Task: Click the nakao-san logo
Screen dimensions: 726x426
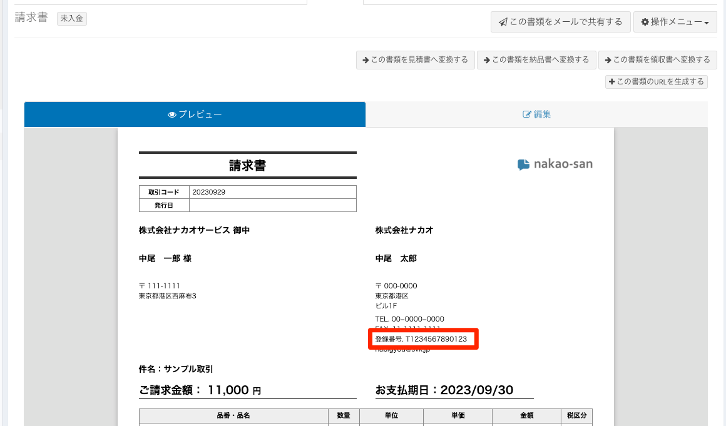Action: pos(555,165)
